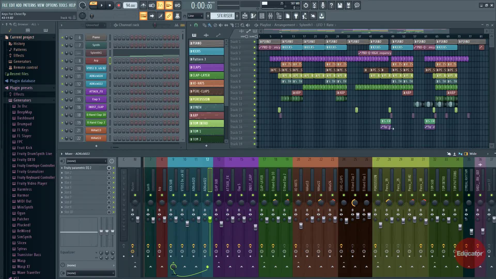Image resolution: width=496 pixels, height=279 pixels.
Task: Open the Playlist view icon
Action: click(x=245, y=16)
